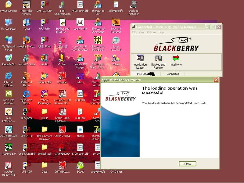Select the 903 sh folder
This screenshot has height=183, width=244.
[44, 114]
